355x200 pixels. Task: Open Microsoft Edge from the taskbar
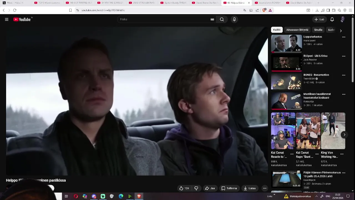(x=121, y=196)
